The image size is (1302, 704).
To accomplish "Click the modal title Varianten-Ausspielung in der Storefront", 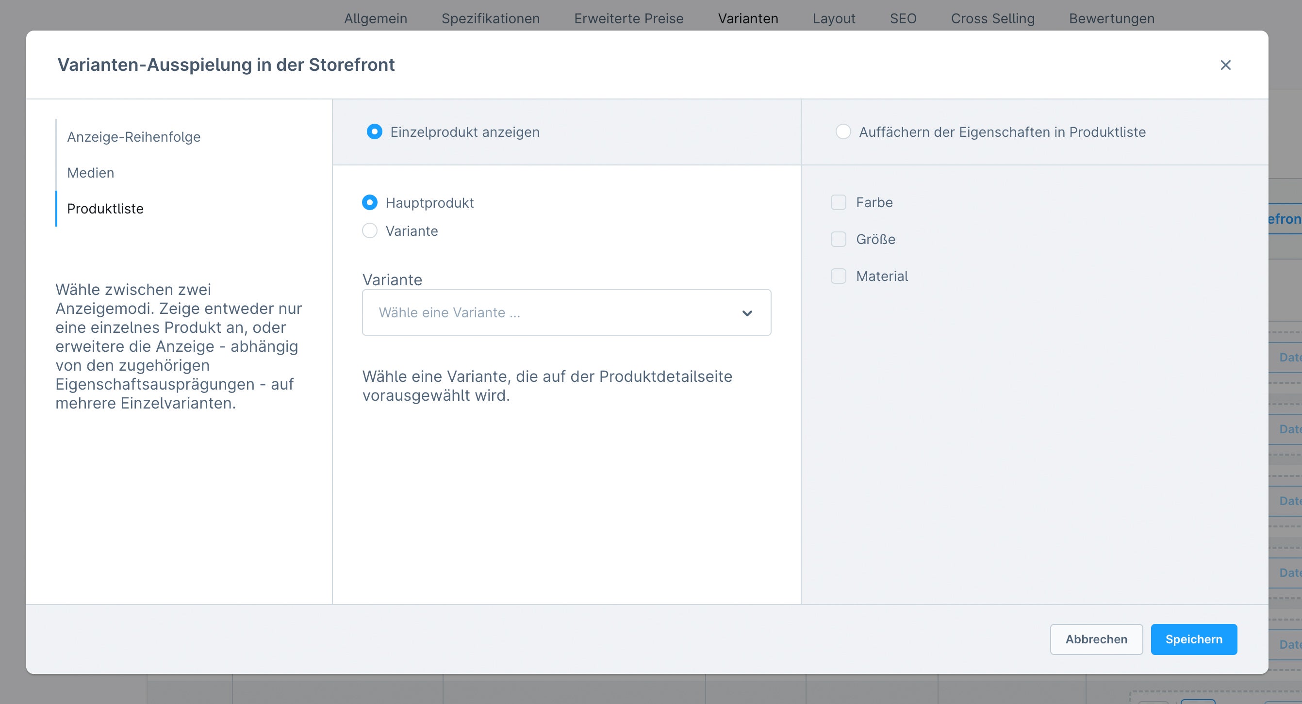I will pyautogui.click(x=226, y=65).
